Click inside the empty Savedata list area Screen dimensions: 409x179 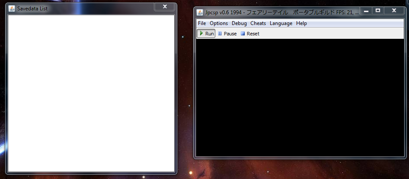click(91, 93)
